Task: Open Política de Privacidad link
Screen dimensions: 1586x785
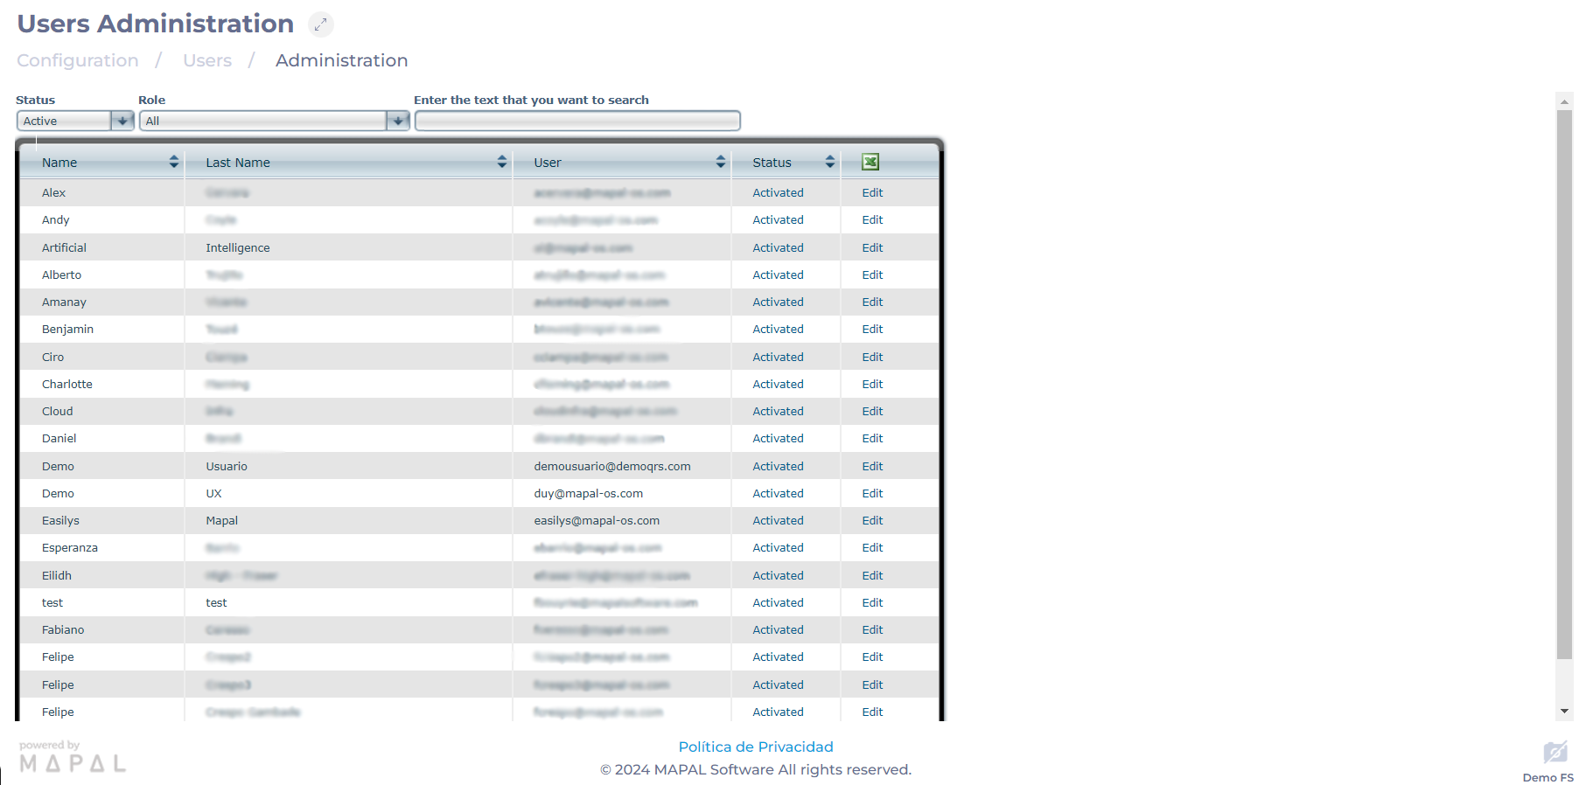Action: 756,747
